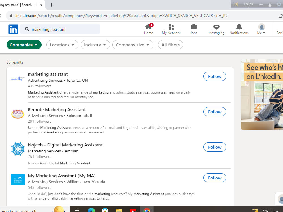
Task: Open the Me profile menu
Action: point(261,29)
